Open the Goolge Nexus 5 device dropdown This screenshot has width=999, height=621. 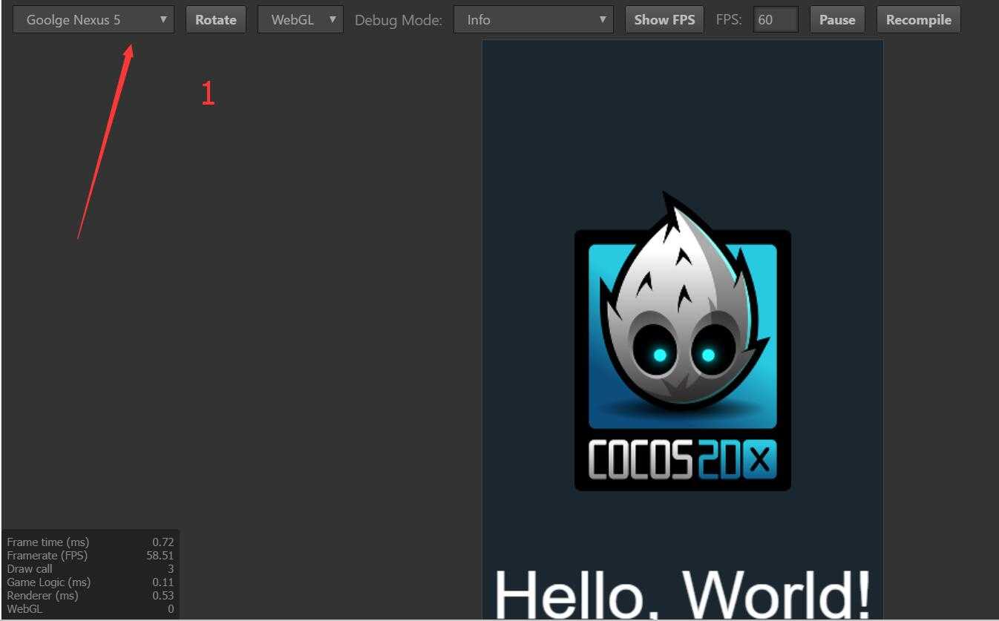93,20
